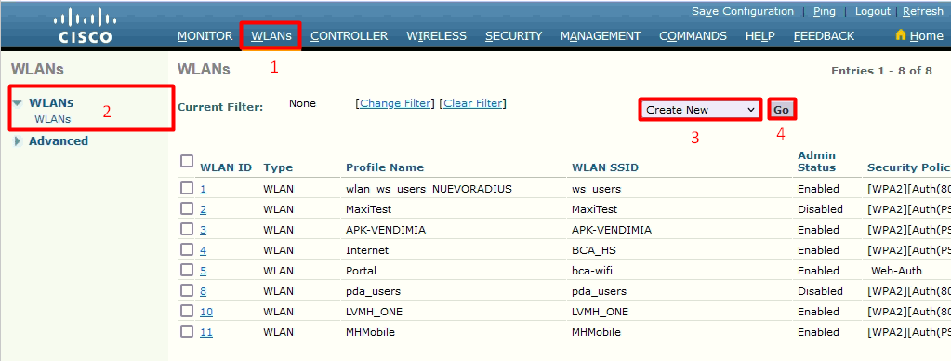Viewport: 951px width, 361px height.
Task: Click the MHMobile SSID cell
Action: [x=596, y=332]
